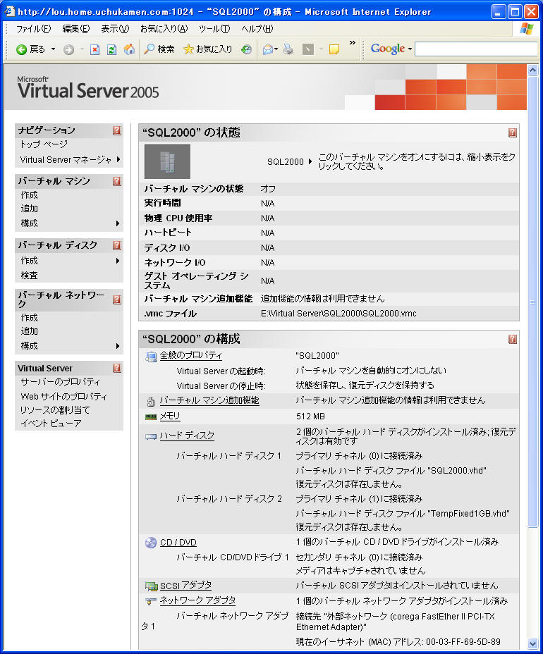Click the ハード ディスク drive icon

(x=151, y=437)
